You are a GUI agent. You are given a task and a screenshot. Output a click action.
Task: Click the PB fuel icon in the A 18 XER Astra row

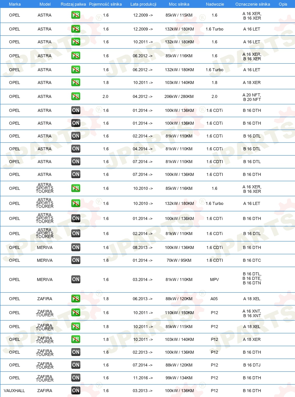click(75, 82)
